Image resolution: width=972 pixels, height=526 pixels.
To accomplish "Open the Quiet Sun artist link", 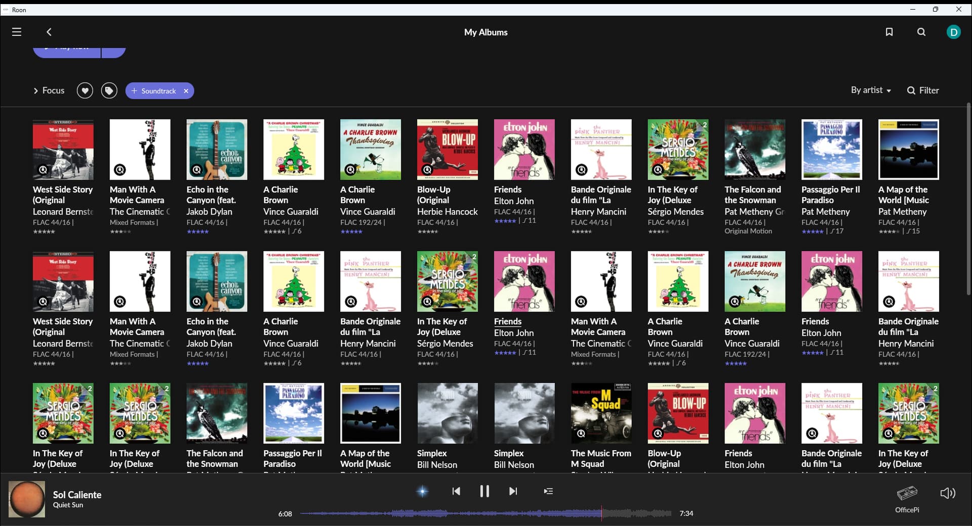I will pyautogui.click(x=68, y=505).
